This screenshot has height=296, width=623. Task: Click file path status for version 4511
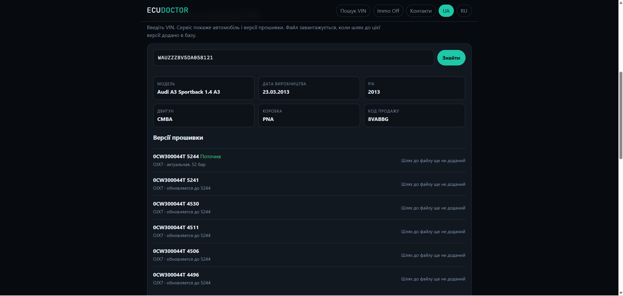pyautogui.click(x=433, y=231)
